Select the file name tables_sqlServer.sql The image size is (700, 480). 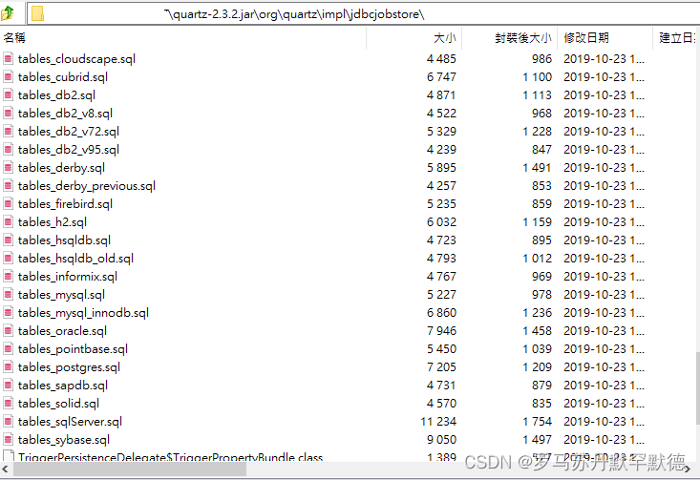[x=70, y=422]
